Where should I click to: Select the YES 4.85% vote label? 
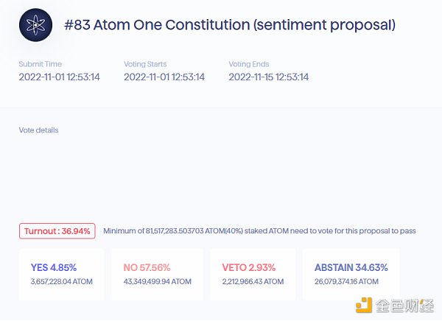(54, 267)
